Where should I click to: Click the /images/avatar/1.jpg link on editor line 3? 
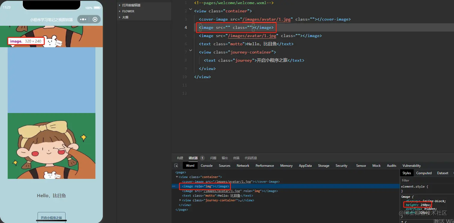pos(266,19)
